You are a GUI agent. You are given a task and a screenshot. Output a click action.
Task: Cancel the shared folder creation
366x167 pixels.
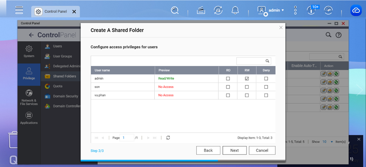click(262, 150)
